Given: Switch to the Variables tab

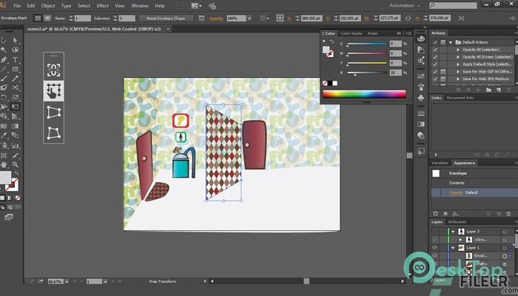Looking at the screenshot, I should coord(440,163).
